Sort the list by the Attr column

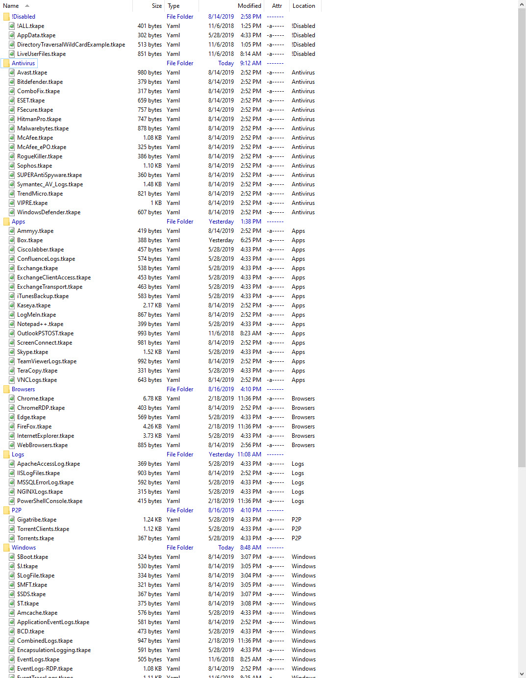276,6
